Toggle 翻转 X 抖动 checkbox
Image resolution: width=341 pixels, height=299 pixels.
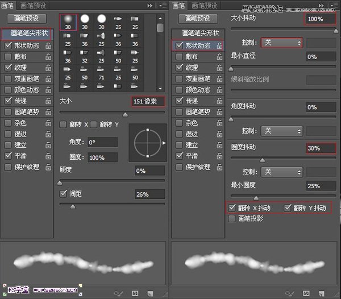(232, 207)
